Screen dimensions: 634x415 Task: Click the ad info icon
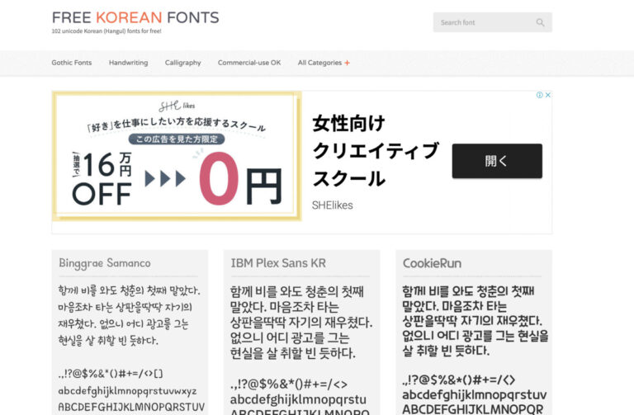tap(540, 95)
